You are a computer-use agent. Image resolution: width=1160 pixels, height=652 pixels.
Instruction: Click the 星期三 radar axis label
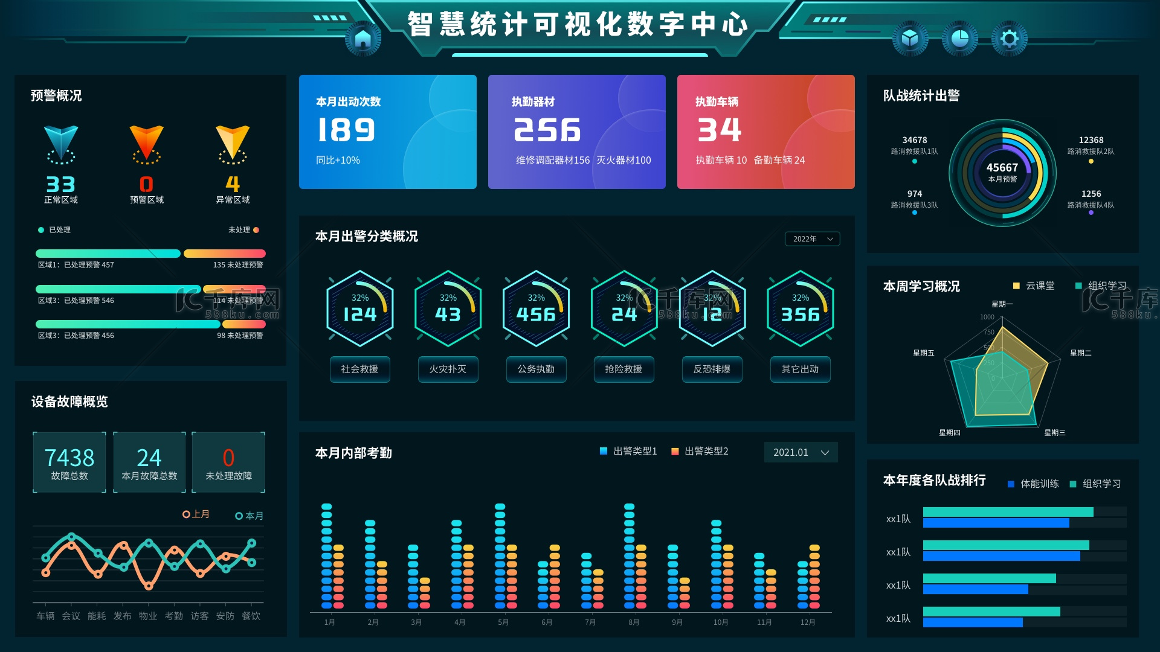tap(1055, 433)
